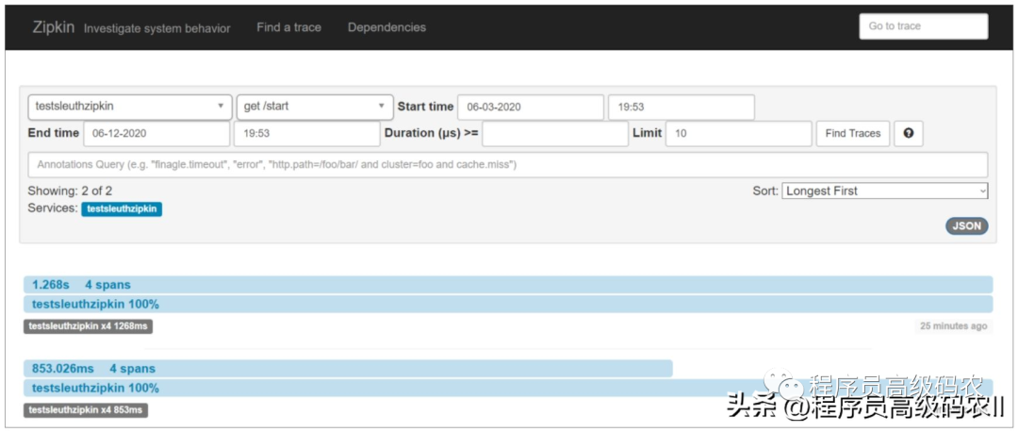This screenshot has height=432, width=1018.
Task: Click the Investigate system behavior tagline
Action: (x=157, y=28)
